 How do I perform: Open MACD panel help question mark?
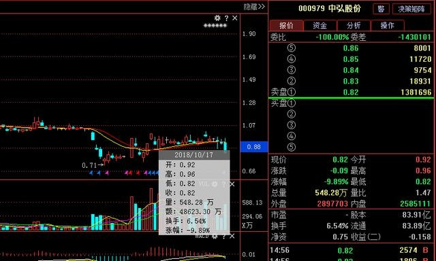pyautogui.click(x=223, y=237)
